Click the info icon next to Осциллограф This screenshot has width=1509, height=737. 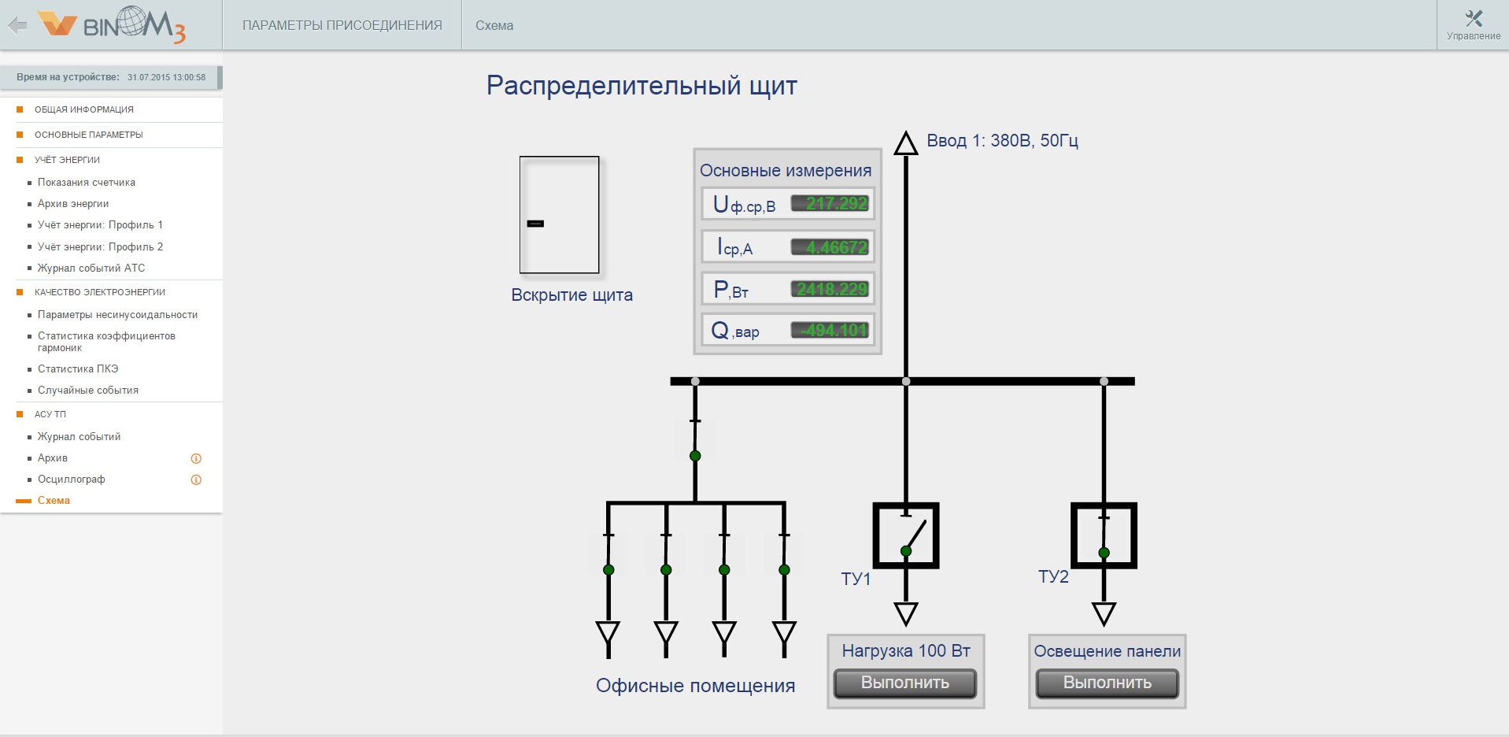point(196,480)
